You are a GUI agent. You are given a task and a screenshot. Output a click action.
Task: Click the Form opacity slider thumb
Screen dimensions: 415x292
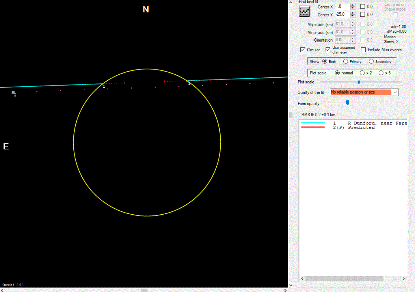coord(347,103)
